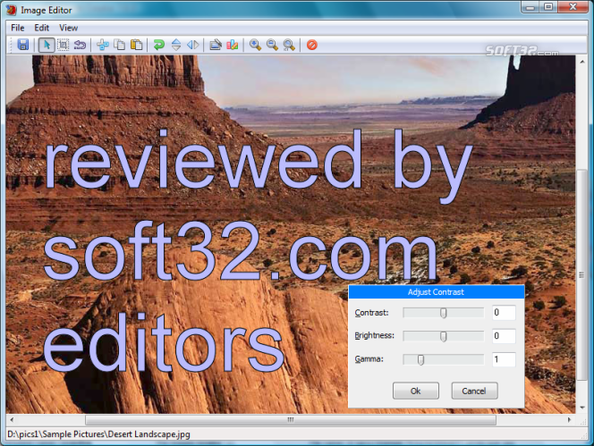This screenshot has height=446, width=594.
Task: Click the paste clipboard icon
Action: tap(136, 45)
